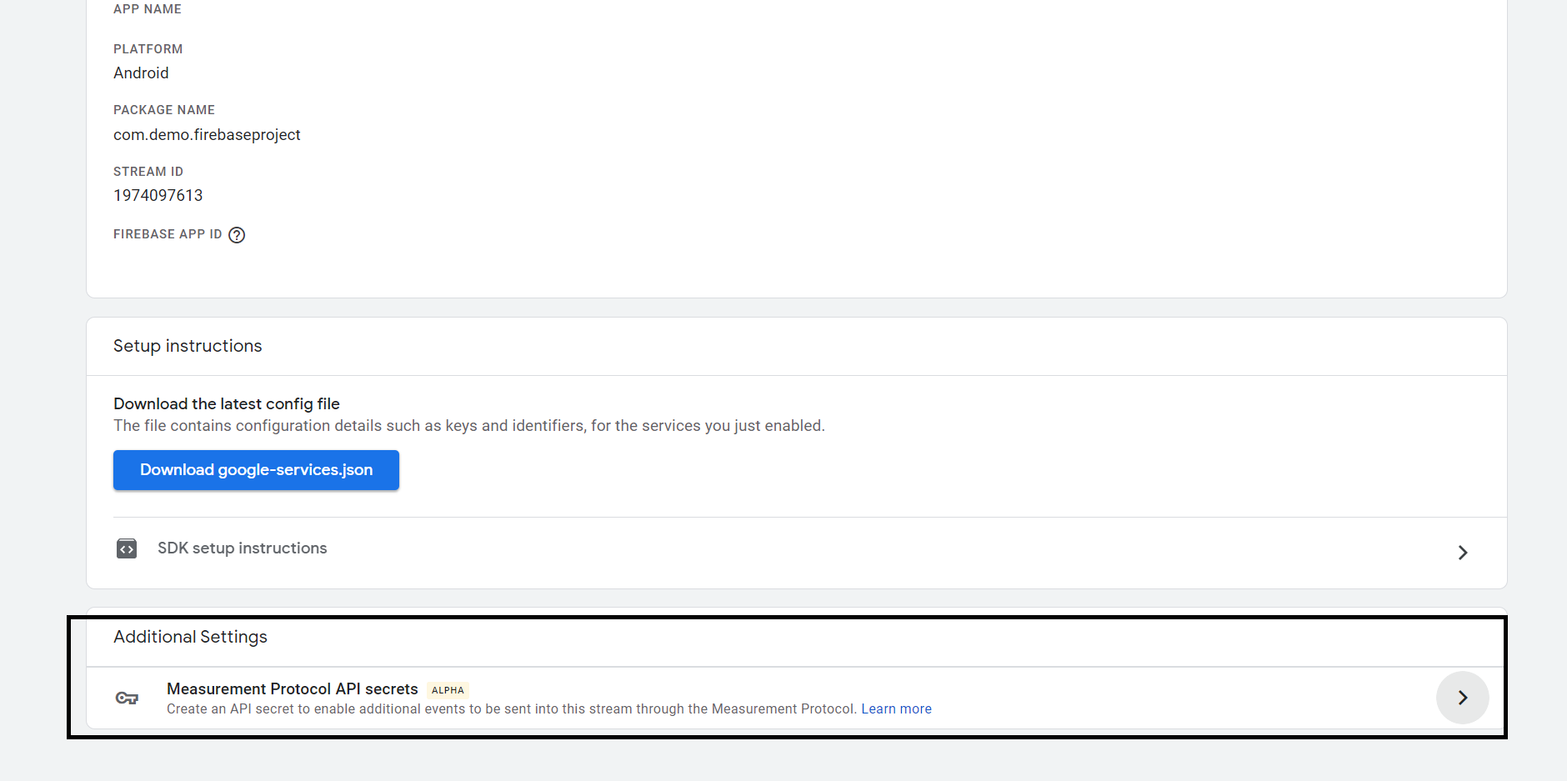Click the Android platform value
Viewport: 1567px width, 781px height.
click(141, 73)
